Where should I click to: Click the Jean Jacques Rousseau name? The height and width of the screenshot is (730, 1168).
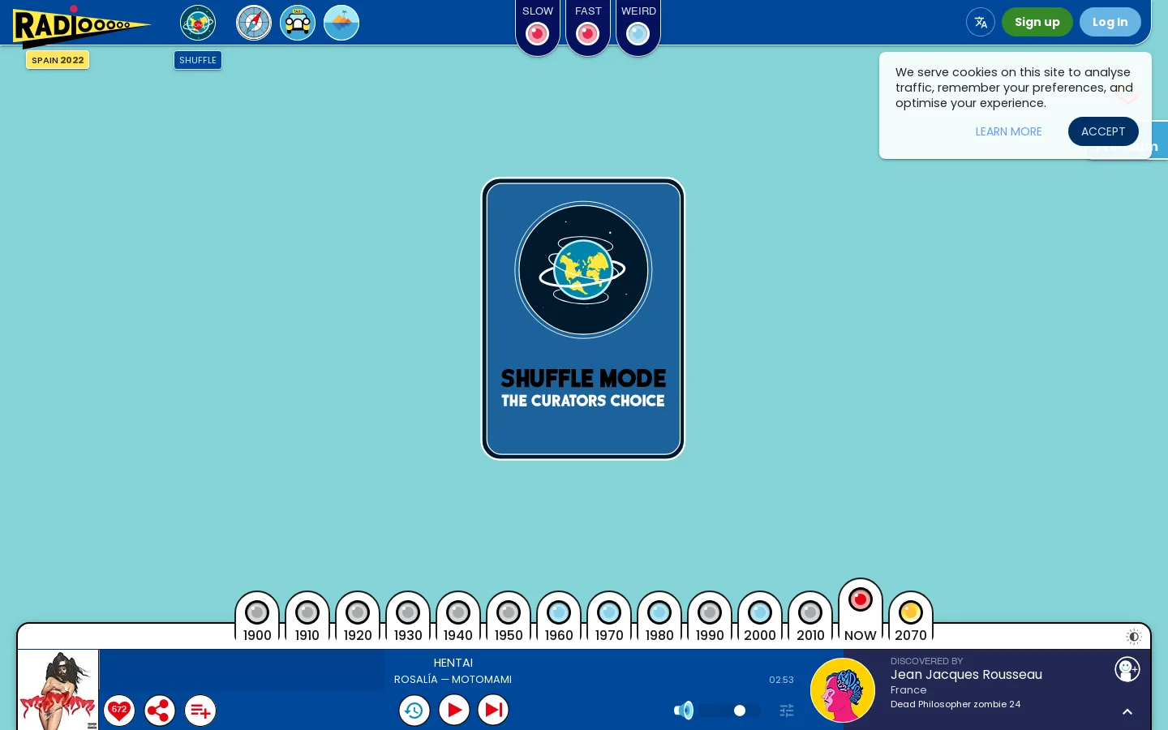pyautogui.click(x=966, y=675)
